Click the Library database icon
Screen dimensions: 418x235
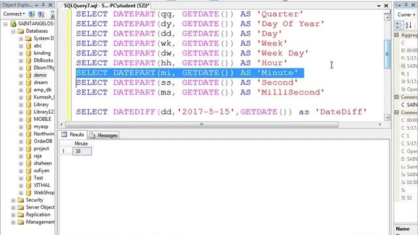29,104
